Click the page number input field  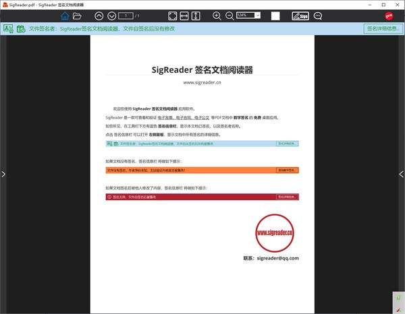coord(126,15)
